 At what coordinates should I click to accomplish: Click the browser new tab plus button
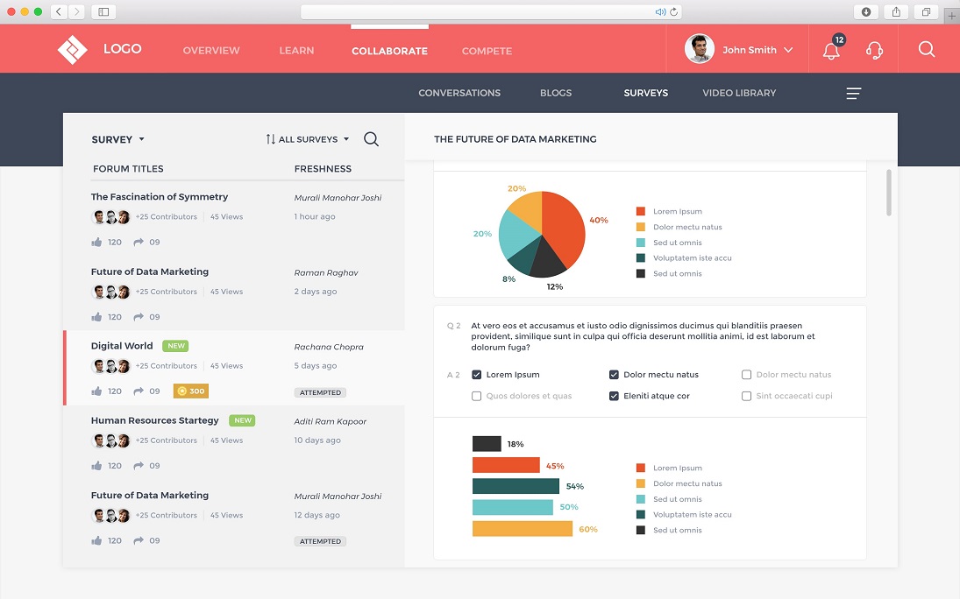(x=951, y=16)
